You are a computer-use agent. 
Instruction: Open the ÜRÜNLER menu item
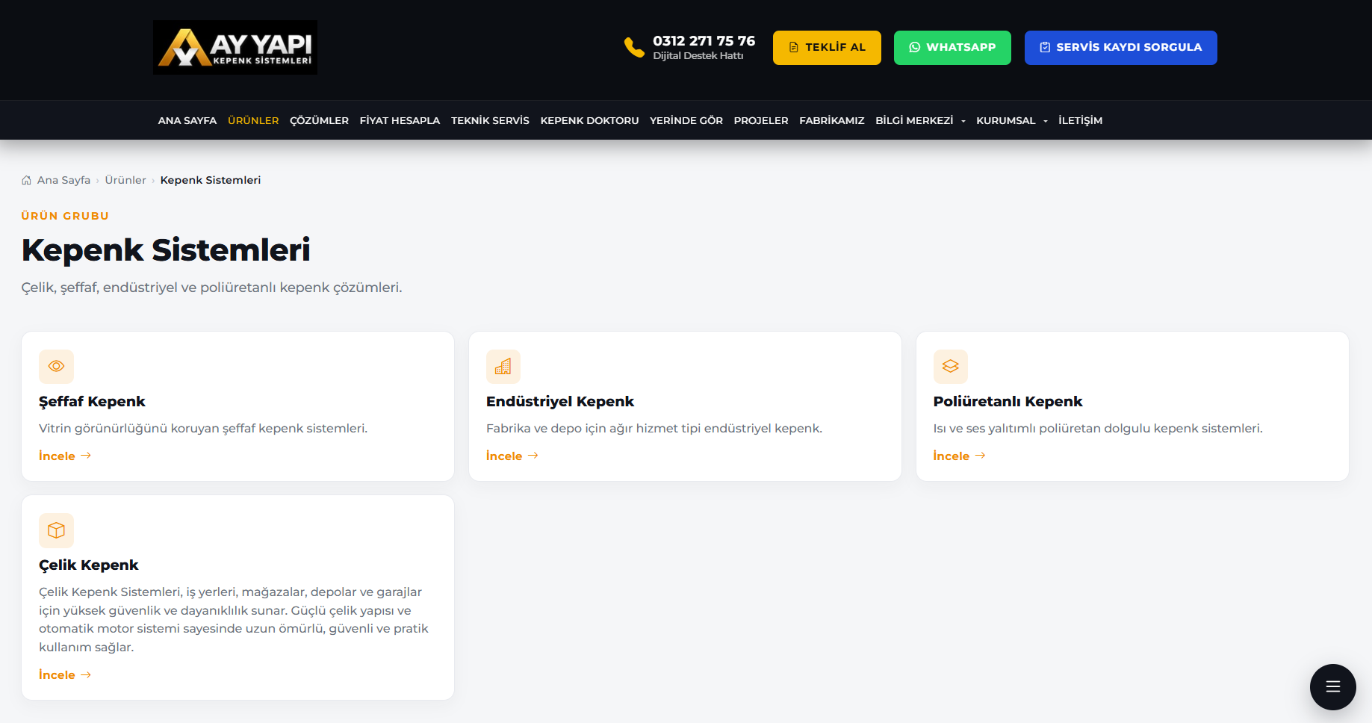(x=253, y=120)
